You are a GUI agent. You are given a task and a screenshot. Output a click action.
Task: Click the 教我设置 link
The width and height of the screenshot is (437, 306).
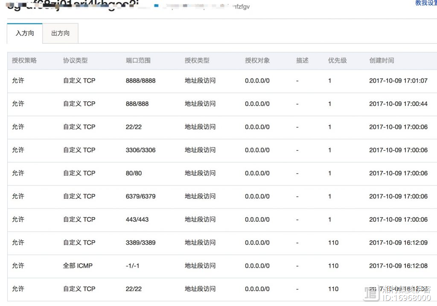pos(425,3)
